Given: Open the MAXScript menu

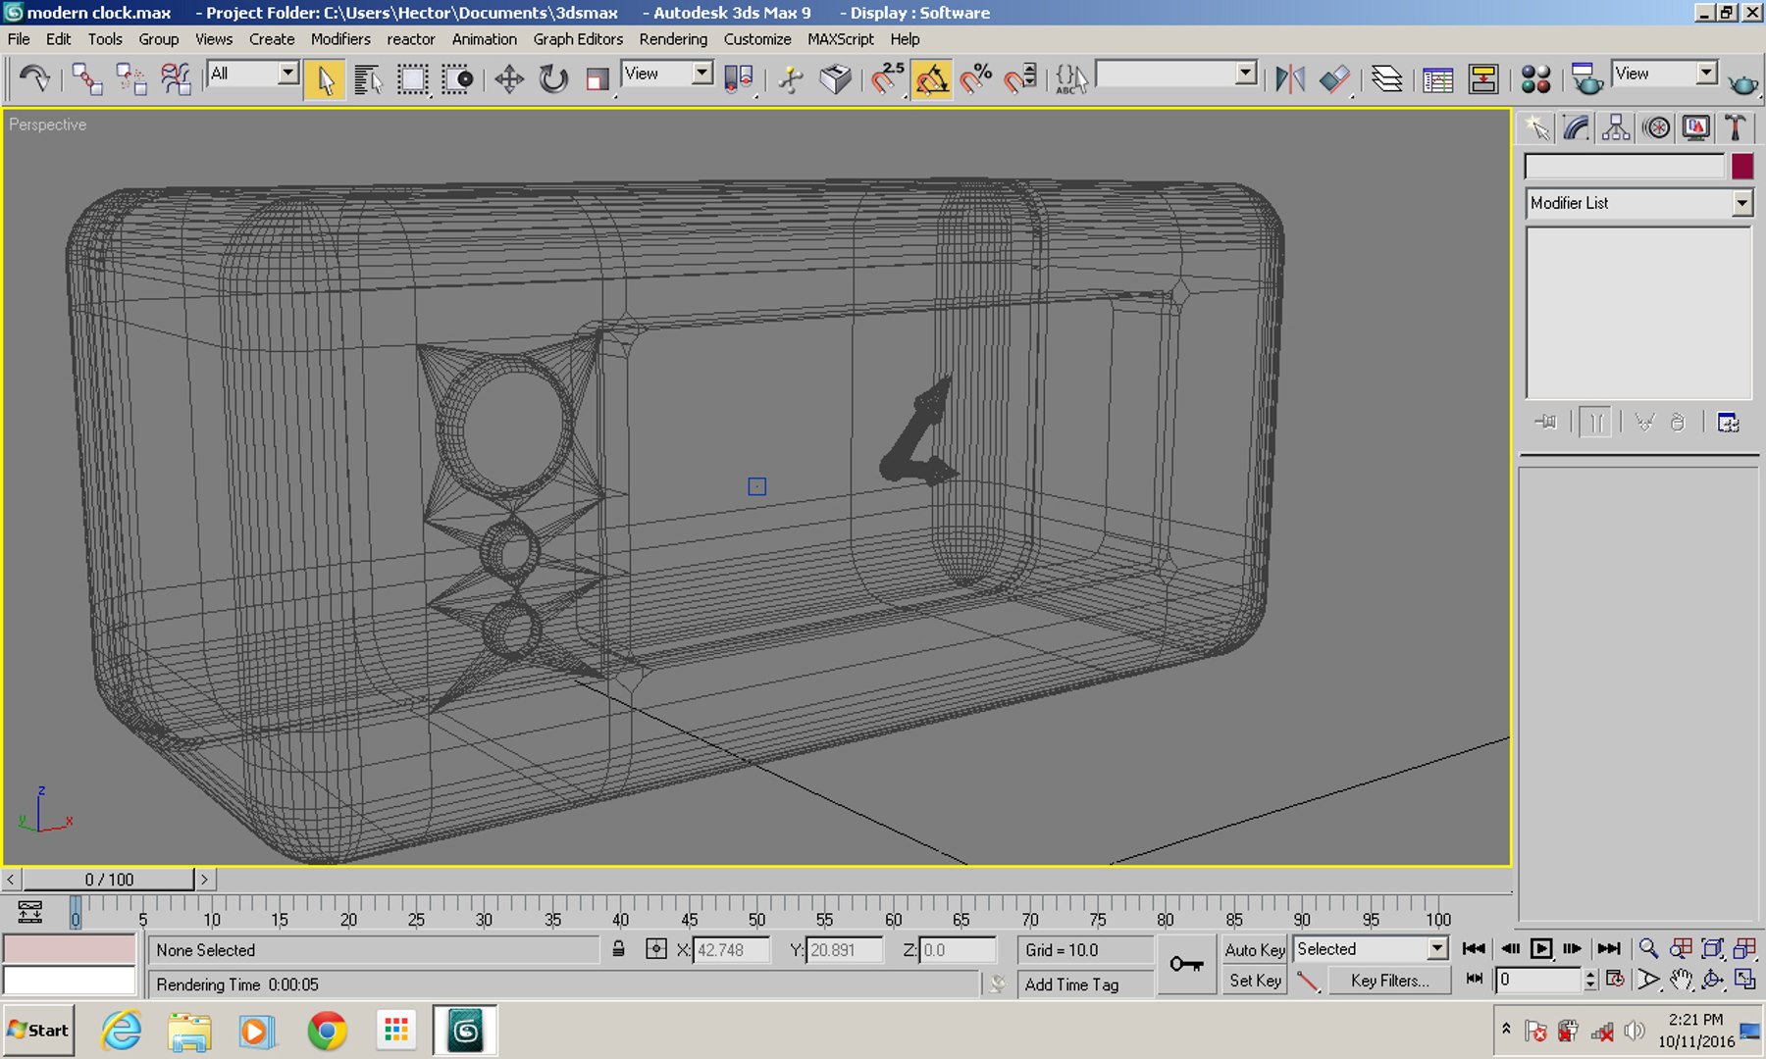Looking at the screenshot, I should coord(841,39).
